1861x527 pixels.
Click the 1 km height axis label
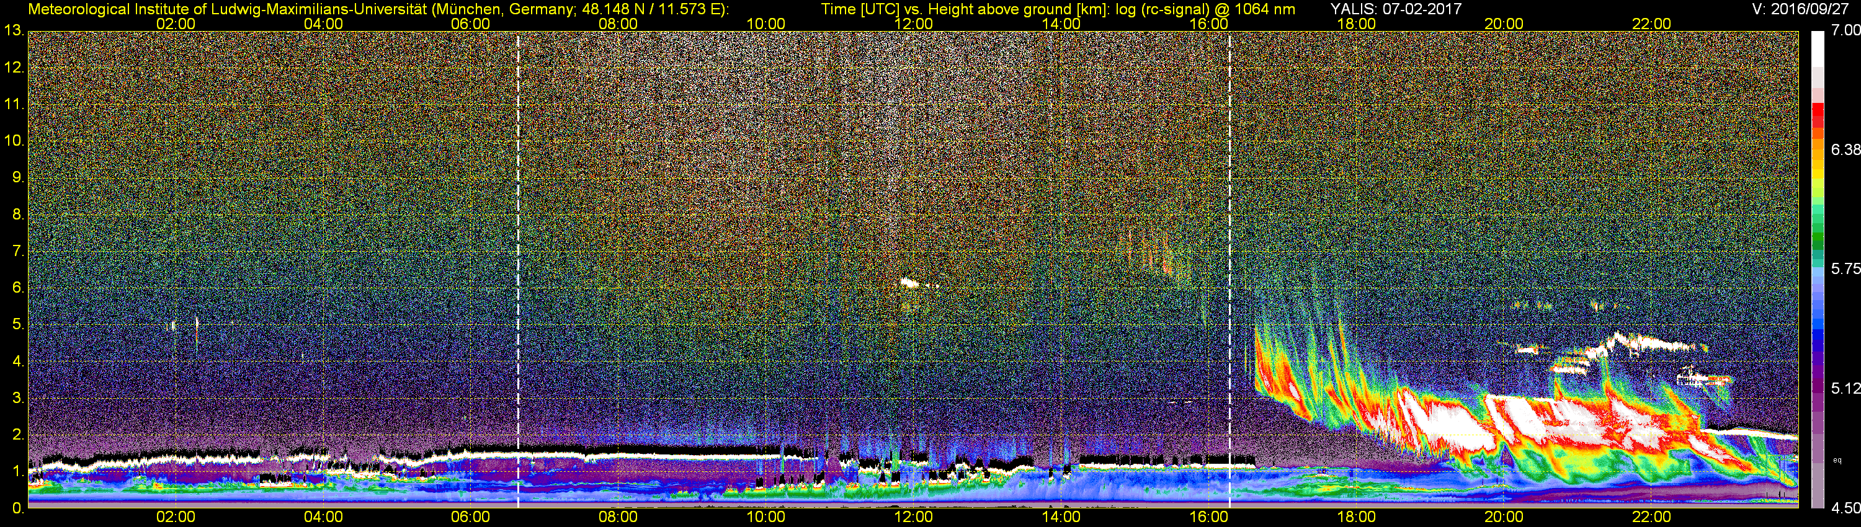point(18,471)
